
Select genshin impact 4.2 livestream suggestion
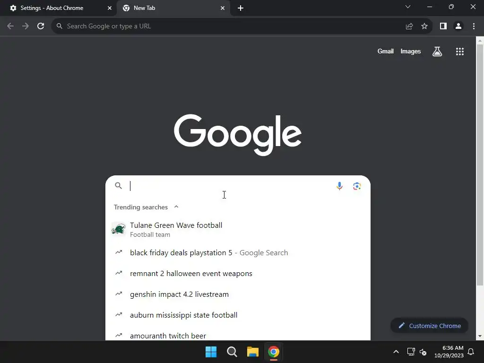click(238, 294)
